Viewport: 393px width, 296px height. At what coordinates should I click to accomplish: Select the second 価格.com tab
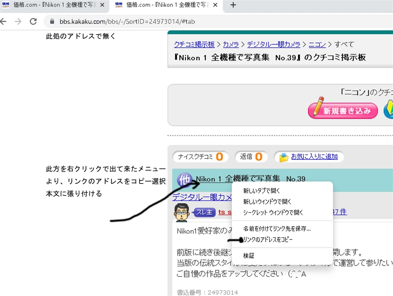click(167, 5)
